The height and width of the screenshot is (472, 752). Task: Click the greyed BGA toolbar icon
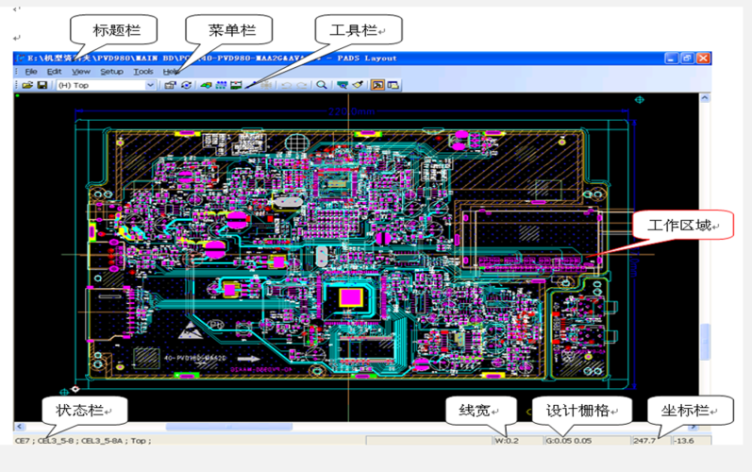tap(267, 85)
